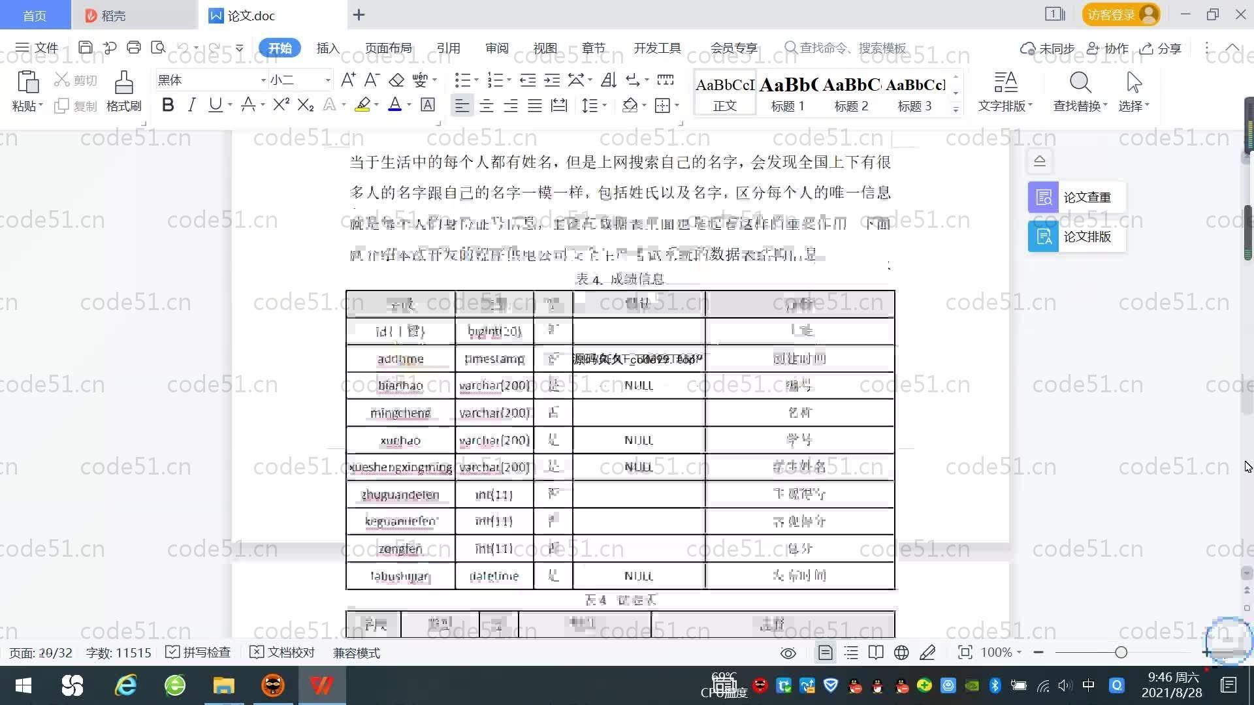Toggle Underline formatting

(215, 104)
